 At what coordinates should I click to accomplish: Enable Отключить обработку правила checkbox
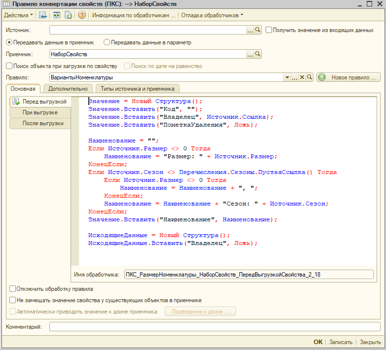(x=12, y=289)
